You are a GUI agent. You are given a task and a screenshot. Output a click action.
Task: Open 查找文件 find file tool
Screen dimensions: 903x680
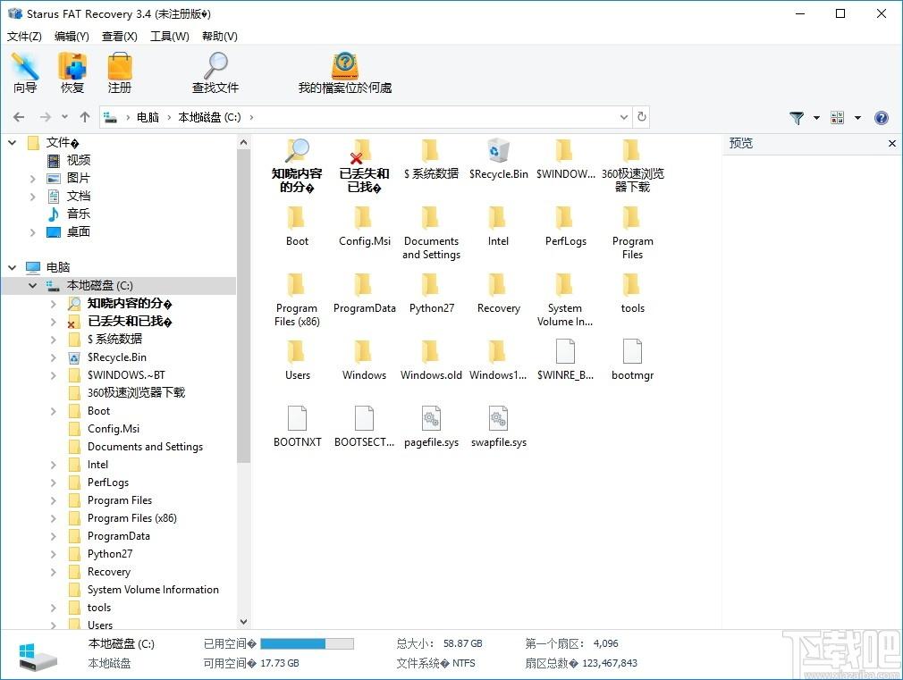[215, 72]
